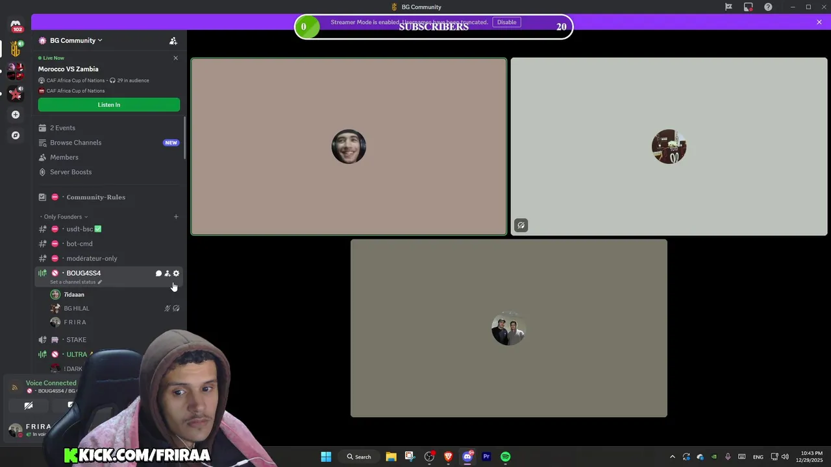Open Snipping Tool from taskbar
The width and height of the screenshot is (831, 467).
pos(410,457)
